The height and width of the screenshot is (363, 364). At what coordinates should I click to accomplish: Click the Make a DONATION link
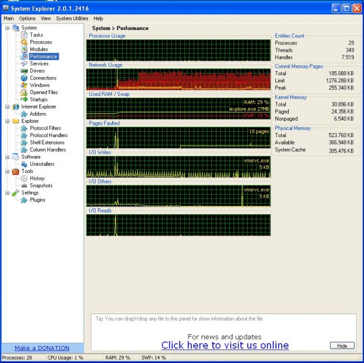pos(42,348)
